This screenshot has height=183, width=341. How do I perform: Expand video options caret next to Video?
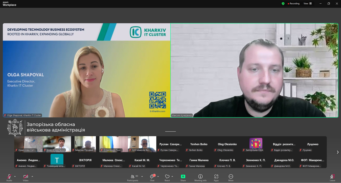click(32, 176)
